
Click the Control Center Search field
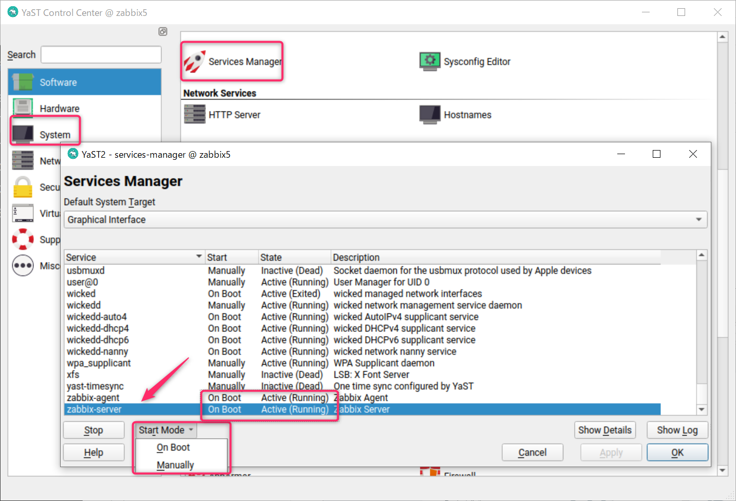[101, 55]
